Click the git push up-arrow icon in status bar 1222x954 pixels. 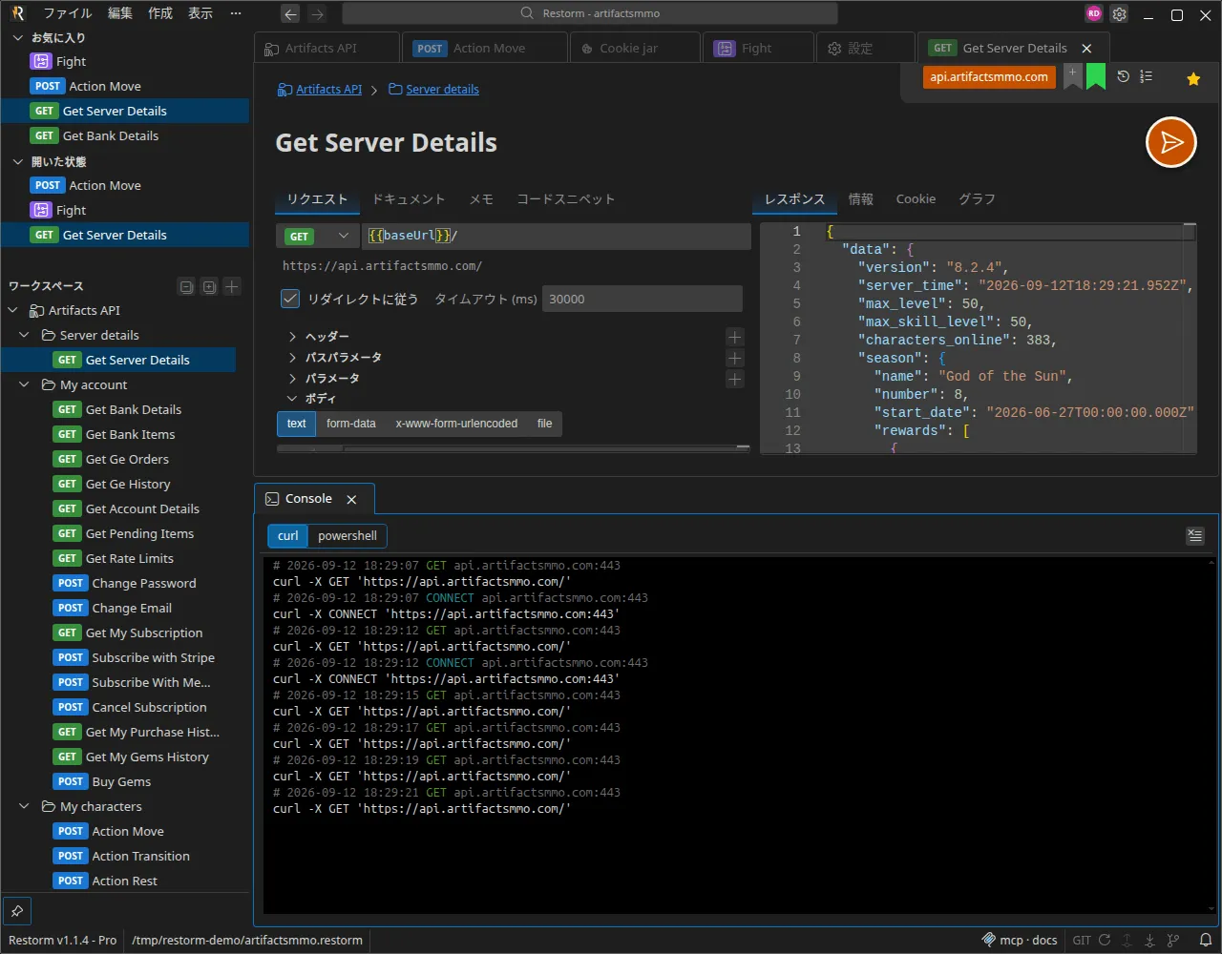point(1127,940)
